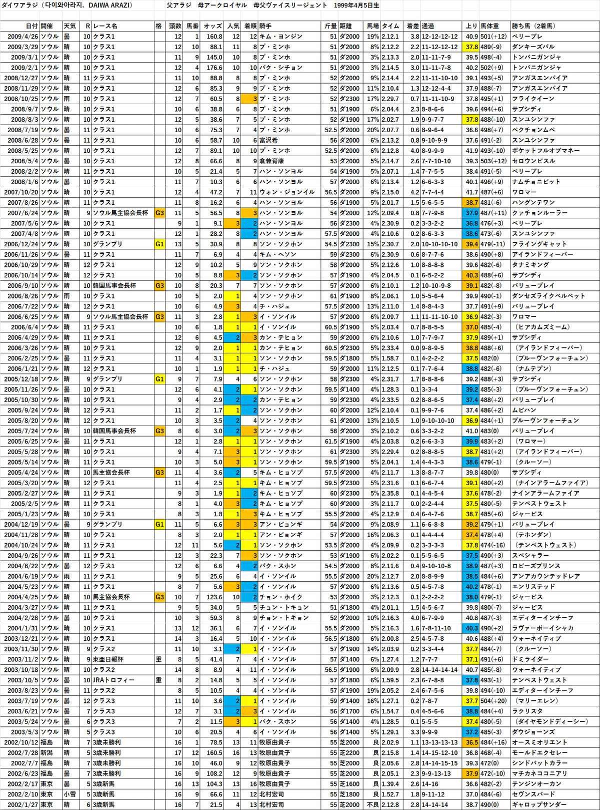Select the date cell 2009/4/26

pyautogui.click(x=22, y=37)
